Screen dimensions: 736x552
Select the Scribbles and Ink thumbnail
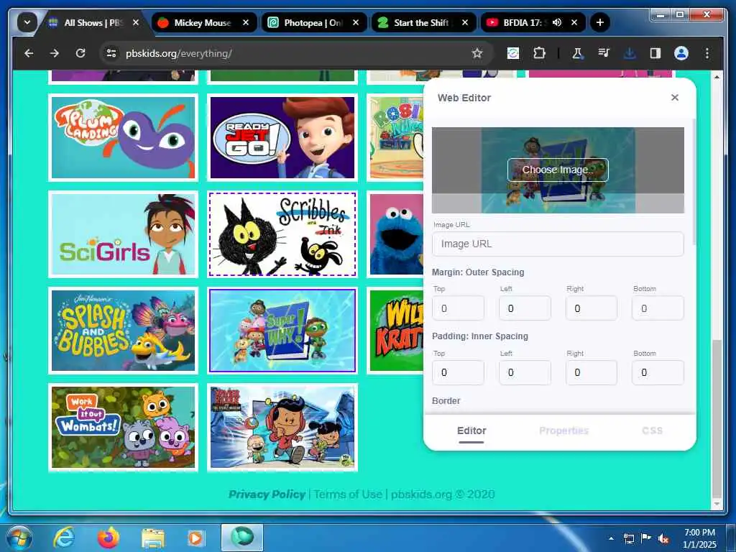pyautogui.click(x=282, y=234)
